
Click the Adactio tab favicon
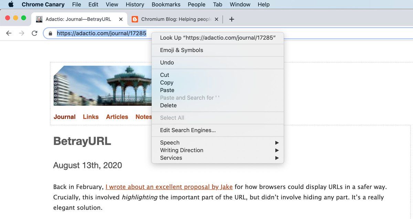[x=39, y=19]
